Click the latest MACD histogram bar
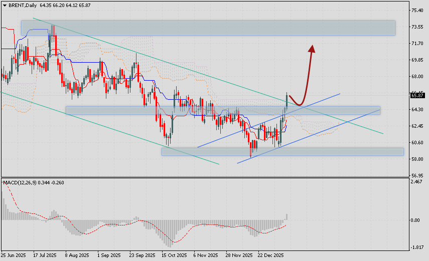This screenshot has height=261, width=429. [287, 217]
